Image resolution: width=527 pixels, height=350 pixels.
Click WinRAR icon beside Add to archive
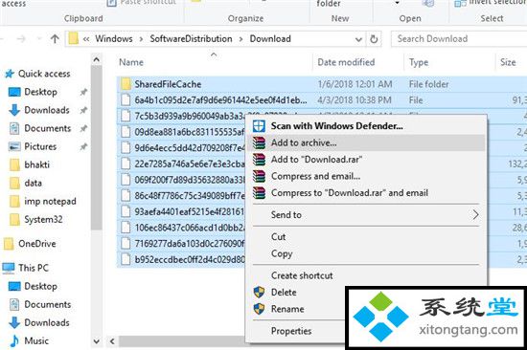tap(259, 142)
